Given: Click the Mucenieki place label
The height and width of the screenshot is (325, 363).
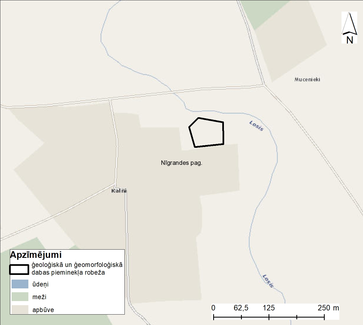Looking at the screenshot, I should point(307,80).
